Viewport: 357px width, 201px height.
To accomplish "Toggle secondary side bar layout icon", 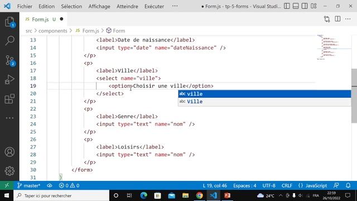I will 305,6.
